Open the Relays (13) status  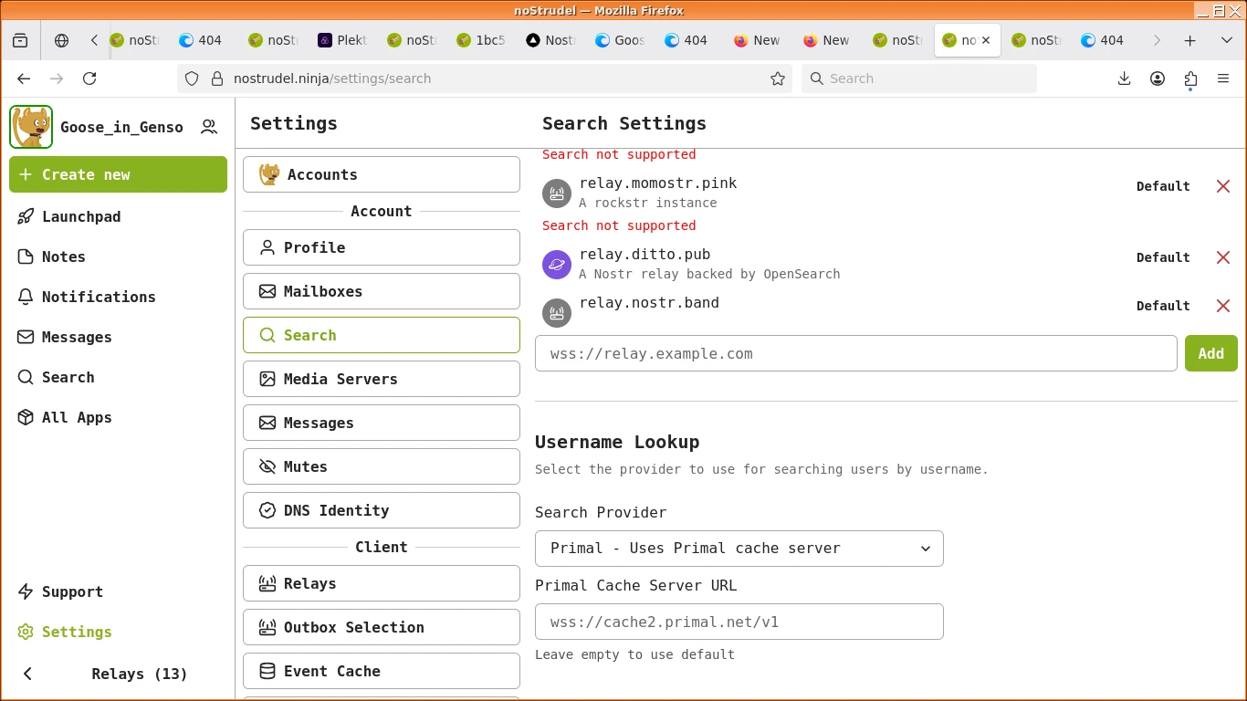pyautogui.click(x=140, y=674)
